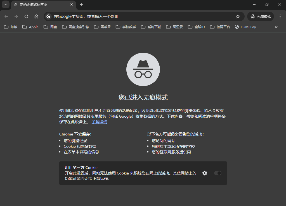Open the 系统下载 bookmark folder

151,27
